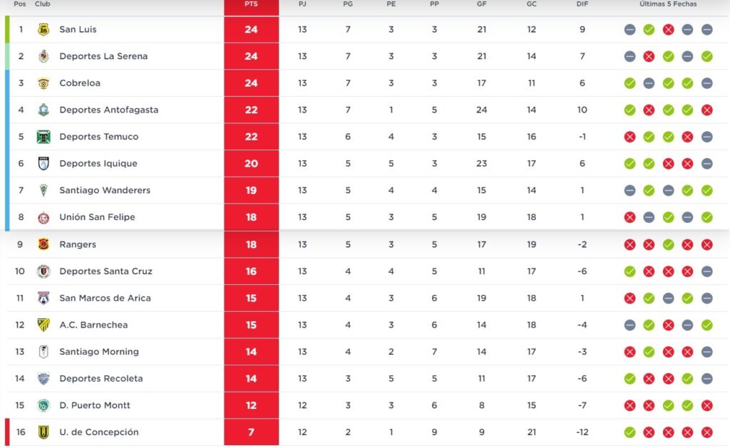730x448 pixels.
Task: Click the GF column header
Action: pyautogui.click(x=482, y=4)
